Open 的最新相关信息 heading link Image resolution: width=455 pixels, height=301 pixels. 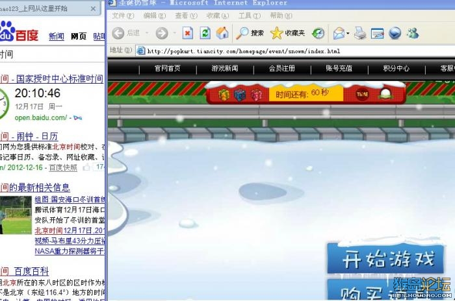coord(39,187)
